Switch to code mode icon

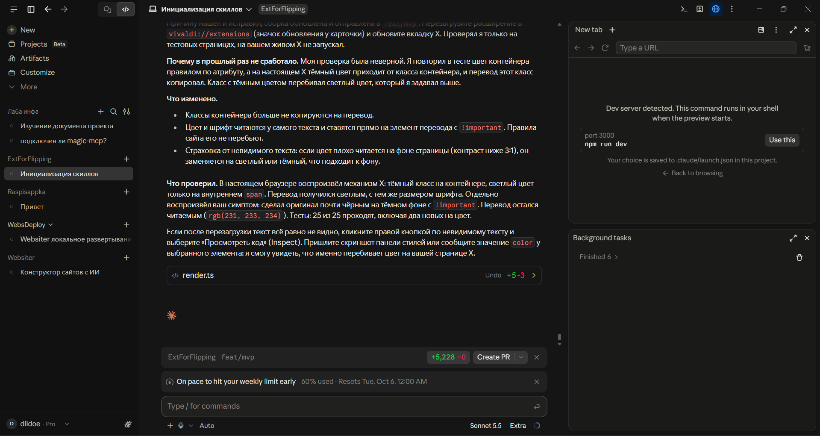(126, 9)
